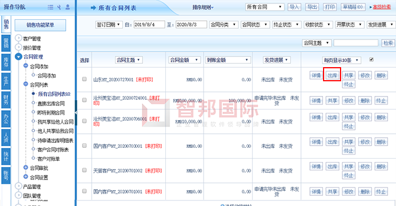Open the 所有合同 dropdown

point(264,7)
